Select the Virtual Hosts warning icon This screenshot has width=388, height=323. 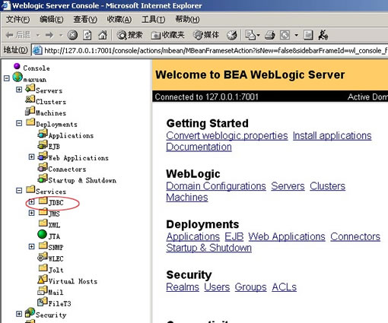pos(42,279)
